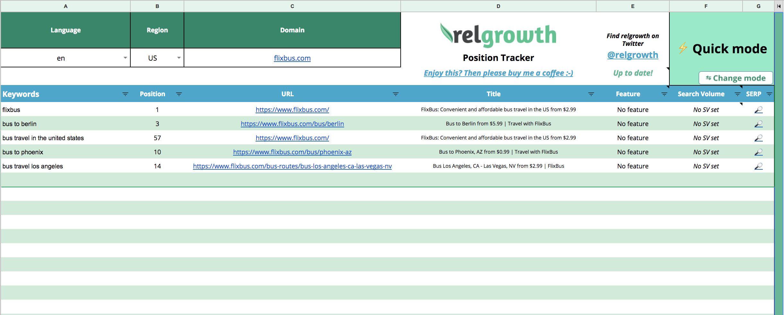Viewport: 784px width, 315px height.
Task: Open SERP magnifier for bus to berlin
Action: click(758, 124)
